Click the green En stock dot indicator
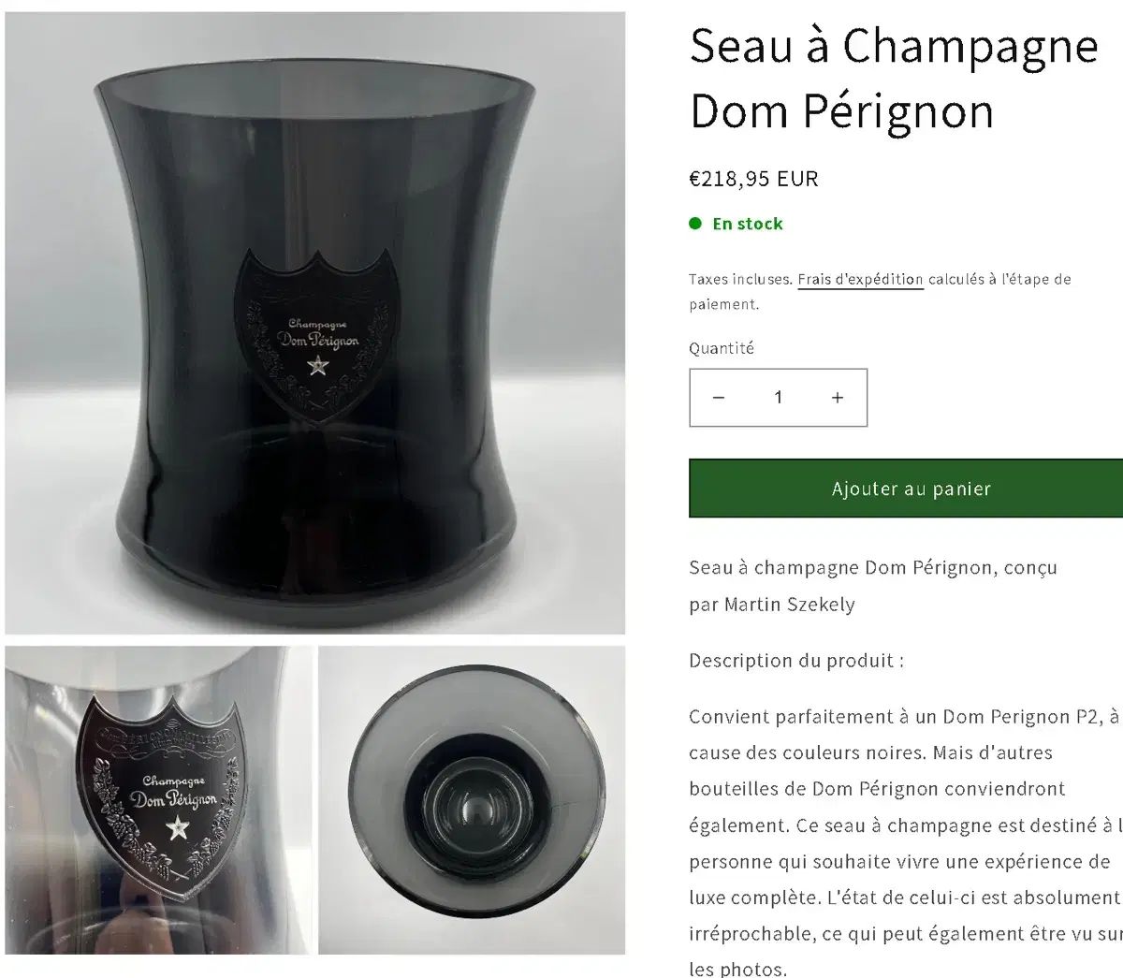The image size is (1123, 978). (695, 224)
